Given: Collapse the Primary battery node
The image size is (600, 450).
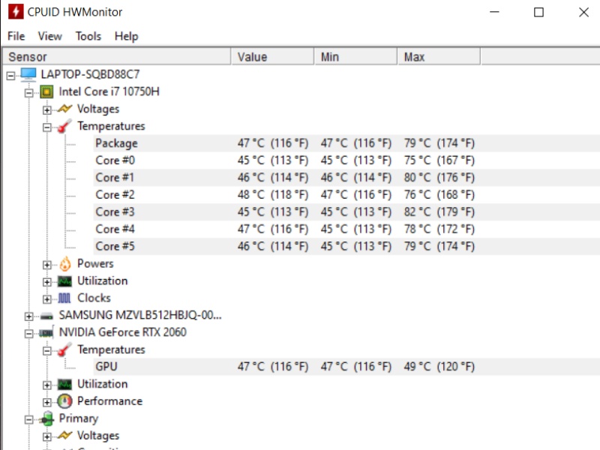Looking at the screenshot, I should tap(28, 420).
